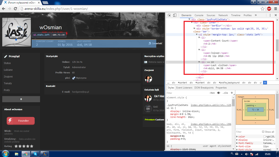279x157 pixels.
Task: Expand the font-family computed property
Action: (x=237, y=143)
